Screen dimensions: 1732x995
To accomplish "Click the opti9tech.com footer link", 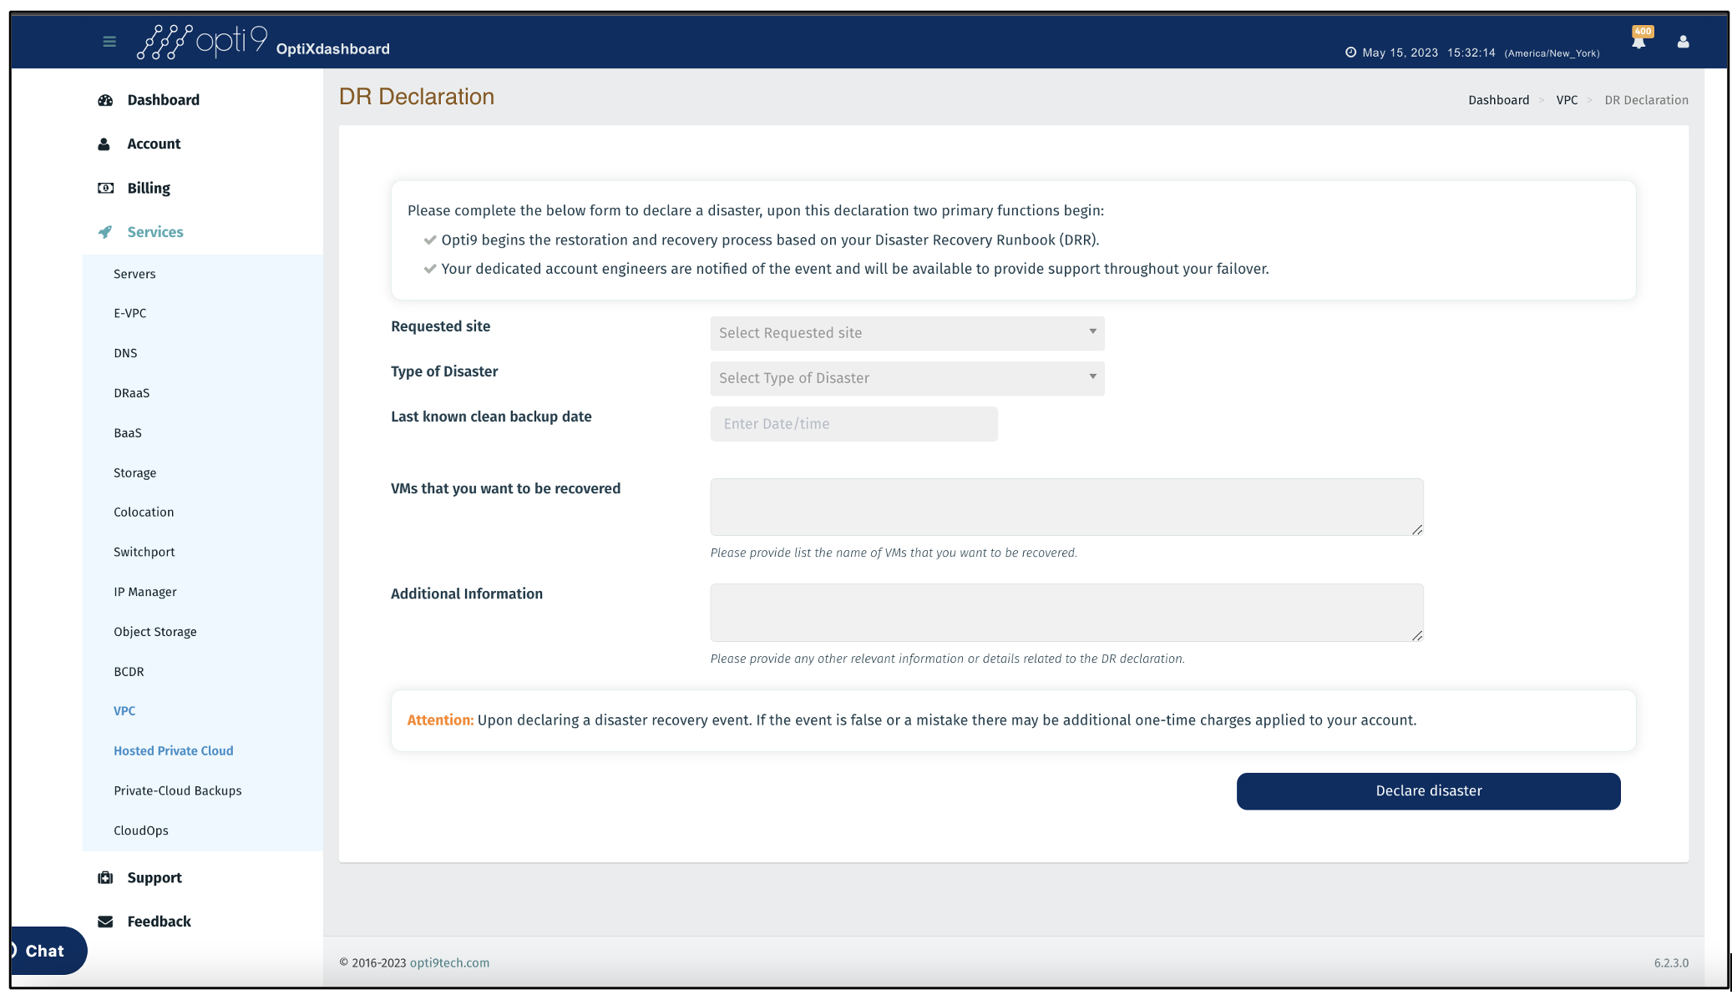I will click(x=451, y=963).
